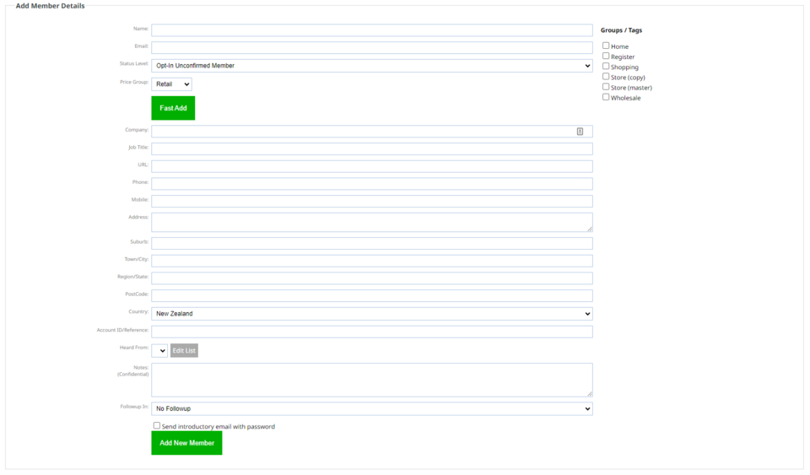Click the Address text area
The width and height of the screenshot is (810, 475).
pos(371,222)
